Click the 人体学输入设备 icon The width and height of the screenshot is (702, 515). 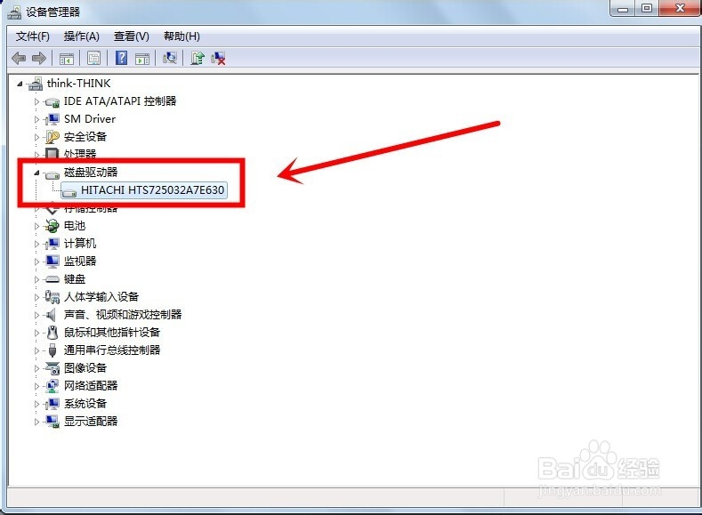(x=52, y=297)
